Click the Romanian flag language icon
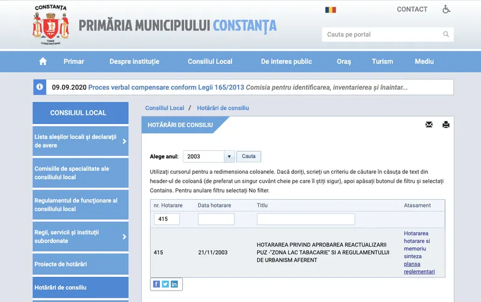The width and height of the screenshot is (481, 302). pyautogui.click(x=331, y=10)
